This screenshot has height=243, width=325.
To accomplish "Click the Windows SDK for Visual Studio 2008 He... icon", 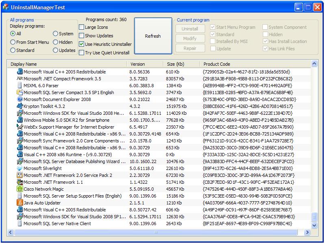I will pyautogui.click(x=19, y=113).
